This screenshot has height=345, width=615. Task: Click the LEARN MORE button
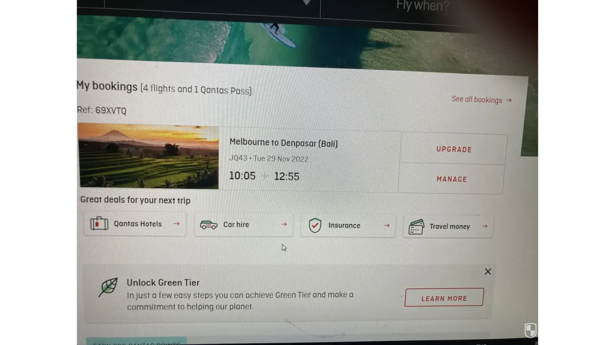(x=444, y=297)
